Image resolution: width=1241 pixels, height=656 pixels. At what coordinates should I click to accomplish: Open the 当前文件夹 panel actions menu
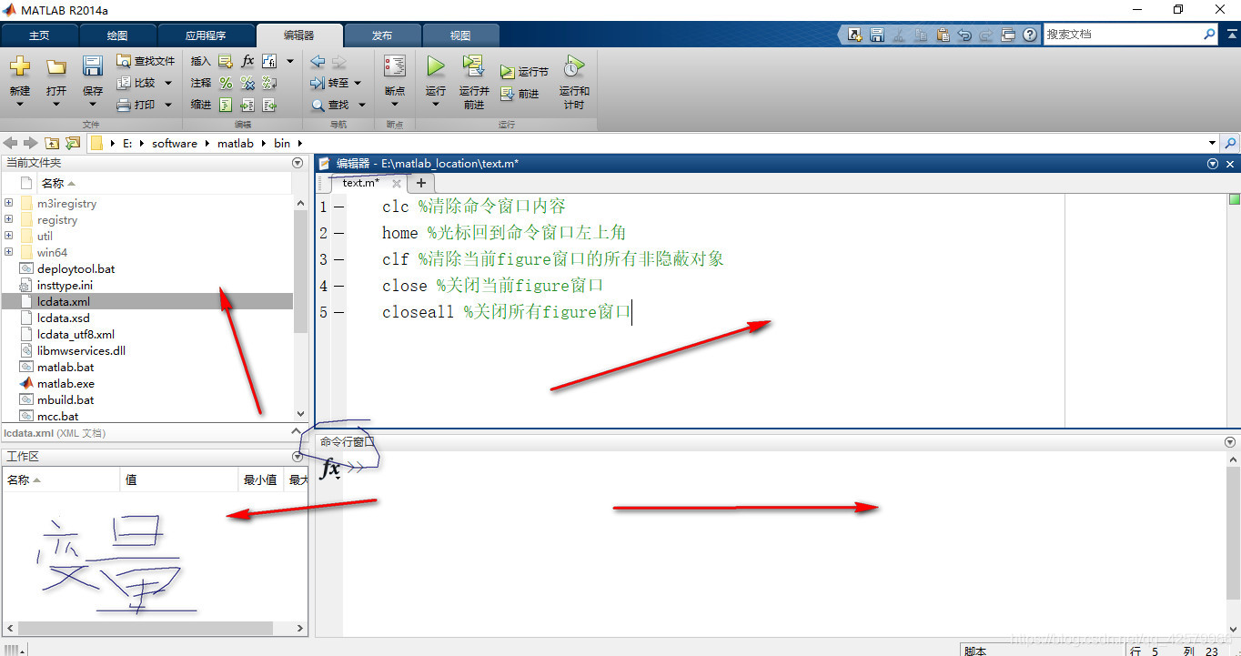click(297, 163)
